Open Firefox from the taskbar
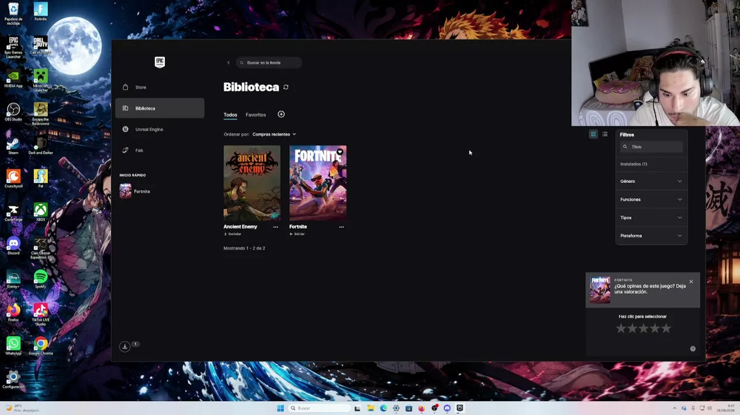Screen dimensions: 740x415 tap(422, 408)
